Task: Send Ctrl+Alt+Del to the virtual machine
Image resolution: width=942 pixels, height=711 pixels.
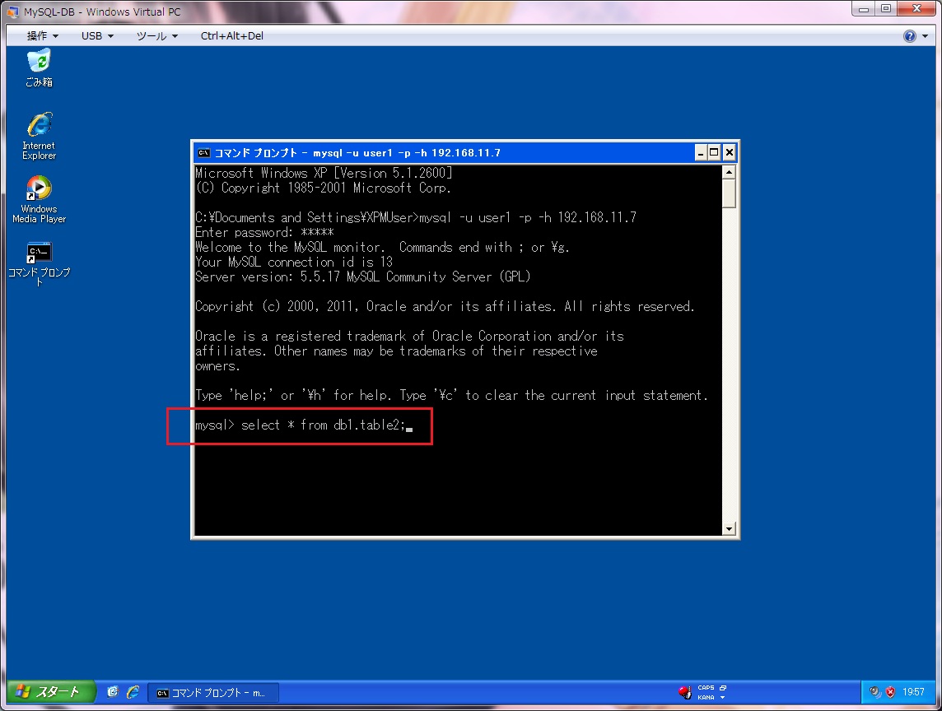Action: click(x=232, y=36)
